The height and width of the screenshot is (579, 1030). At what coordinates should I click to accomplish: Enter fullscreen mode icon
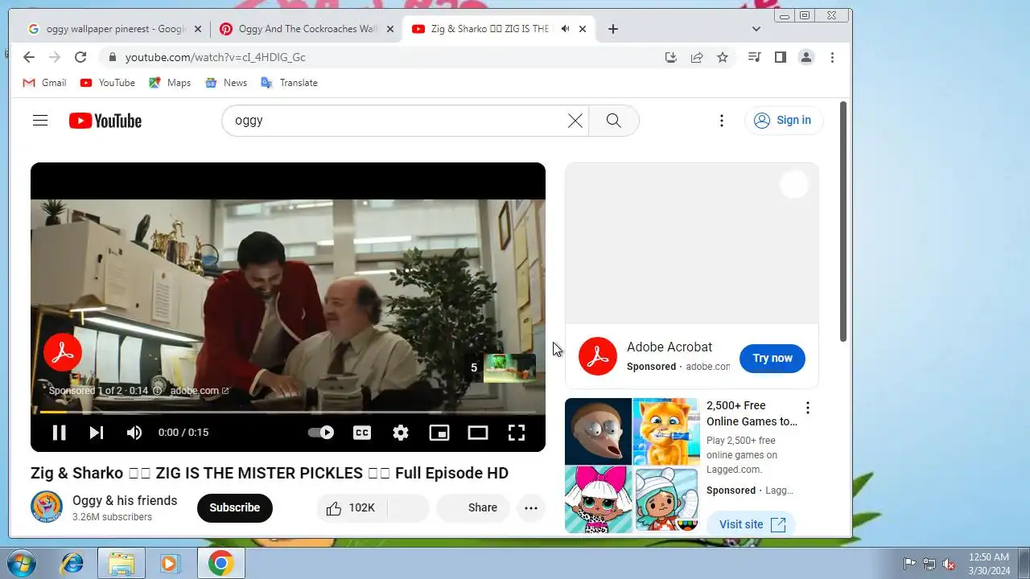(517, 433)
